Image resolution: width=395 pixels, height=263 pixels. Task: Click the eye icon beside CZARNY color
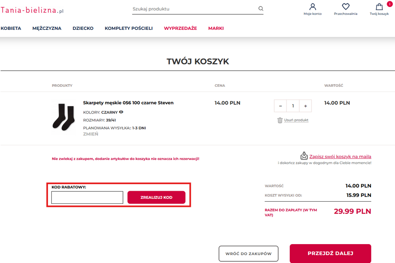[x=121, y=112]
